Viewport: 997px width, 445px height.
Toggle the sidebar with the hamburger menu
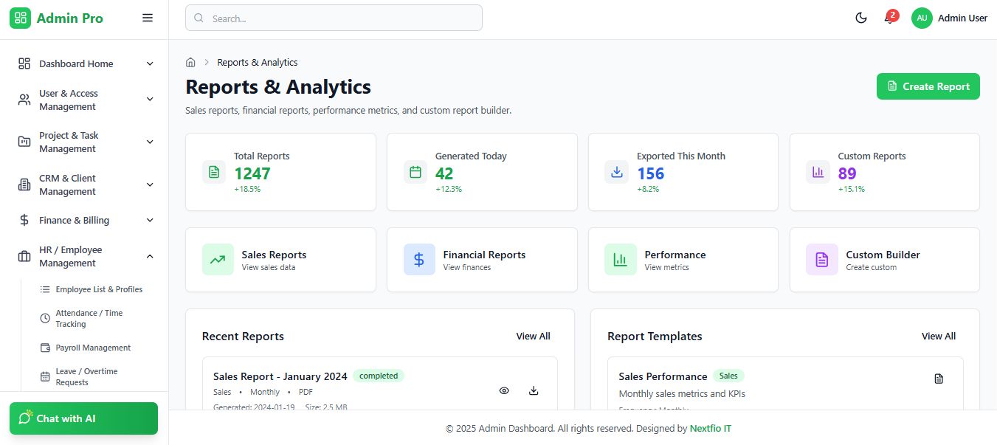[x=148, y=18]
